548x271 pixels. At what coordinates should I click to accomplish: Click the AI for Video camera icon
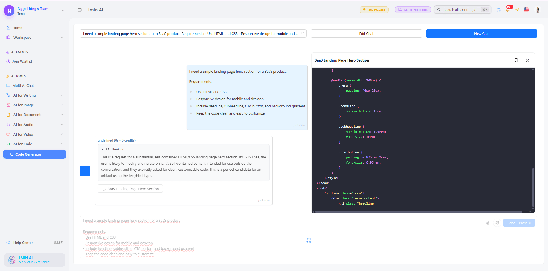tap(8, 134)
